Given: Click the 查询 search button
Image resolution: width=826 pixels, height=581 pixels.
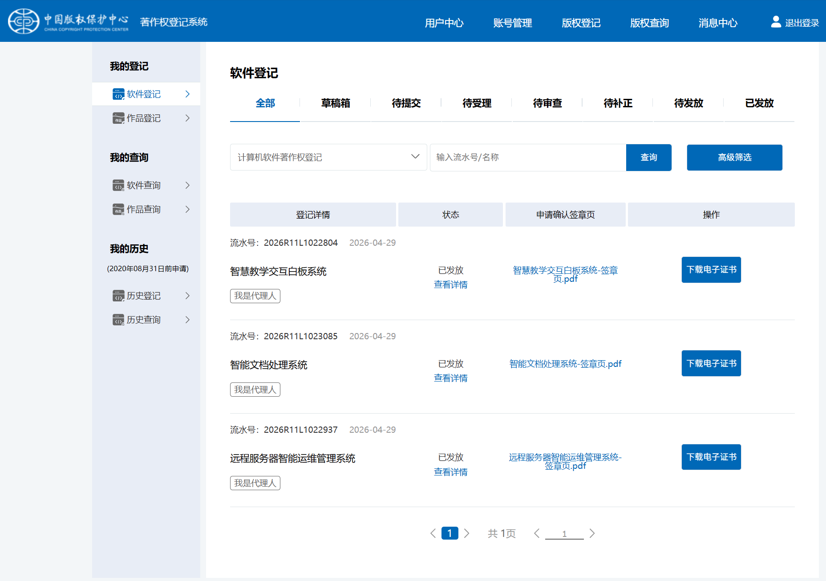Looking at the screenshot, I should coord(649,157).
